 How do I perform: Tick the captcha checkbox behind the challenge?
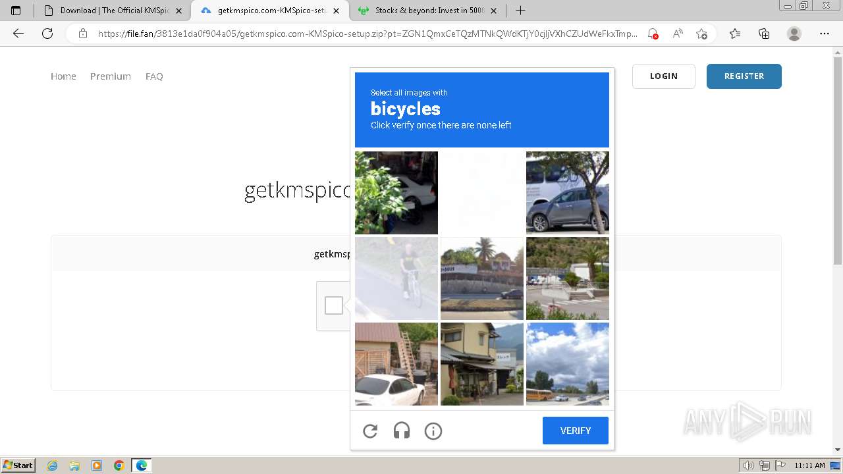click(334, 305)
